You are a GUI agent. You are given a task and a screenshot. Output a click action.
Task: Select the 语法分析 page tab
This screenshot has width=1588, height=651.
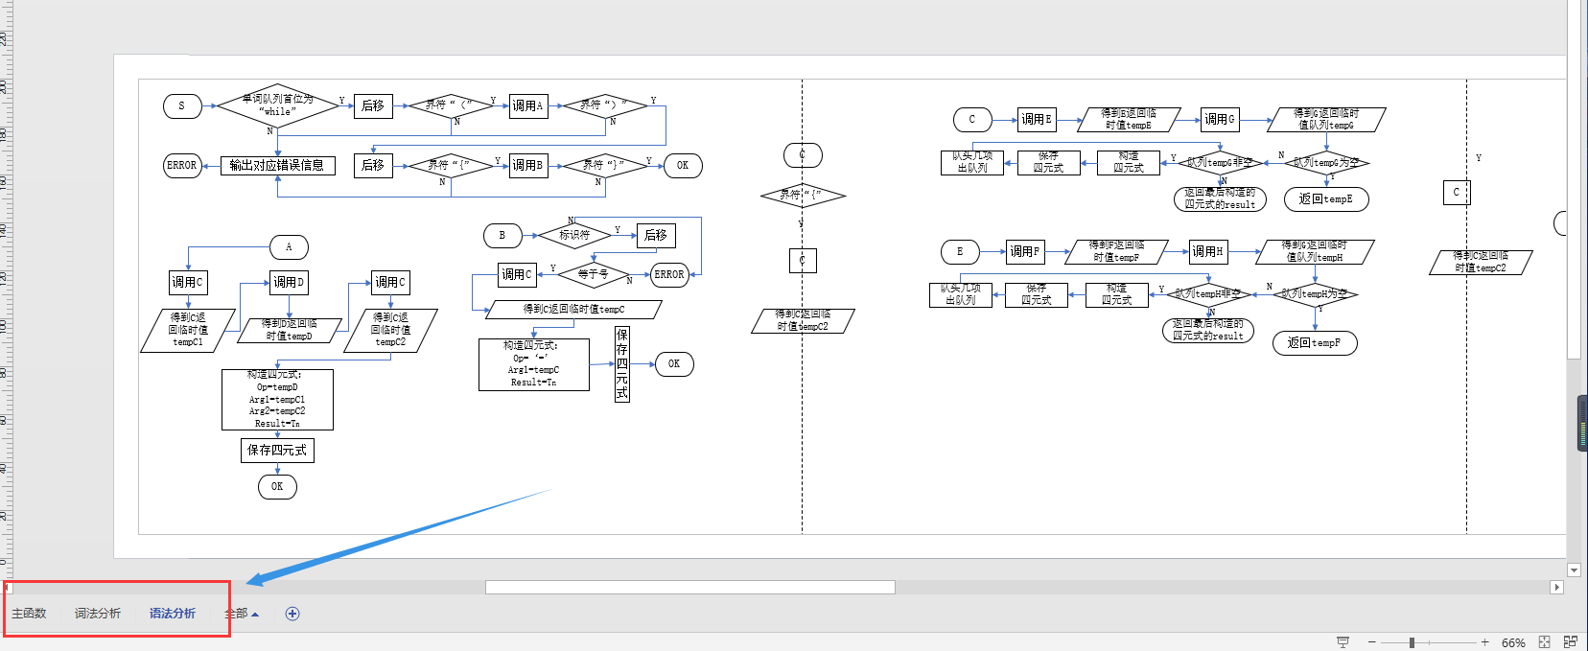coord(173,614)
